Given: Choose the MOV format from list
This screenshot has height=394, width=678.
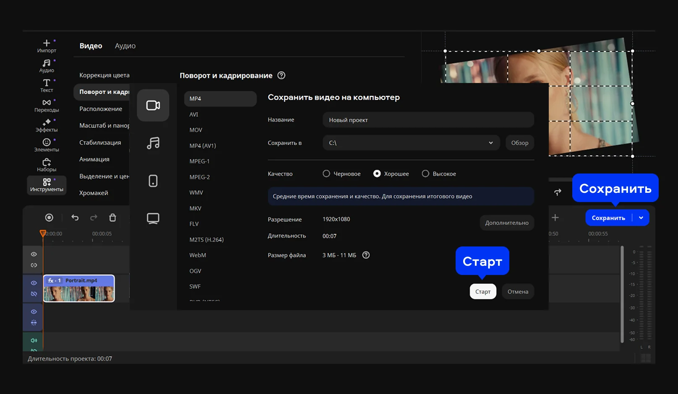Looking at the screenshot, I should (x=196, y=130).
